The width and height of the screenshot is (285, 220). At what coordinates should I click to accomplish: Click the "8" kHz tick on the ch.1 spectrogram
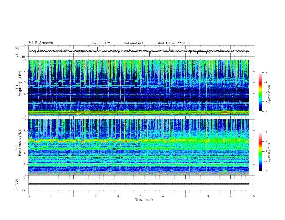tap(25, 71)
